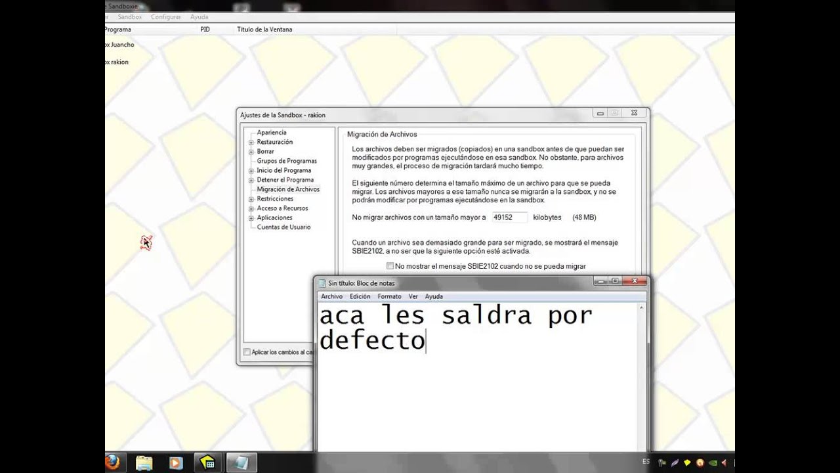Click the PID column header
840x473 pixels.
click(215, 30)
